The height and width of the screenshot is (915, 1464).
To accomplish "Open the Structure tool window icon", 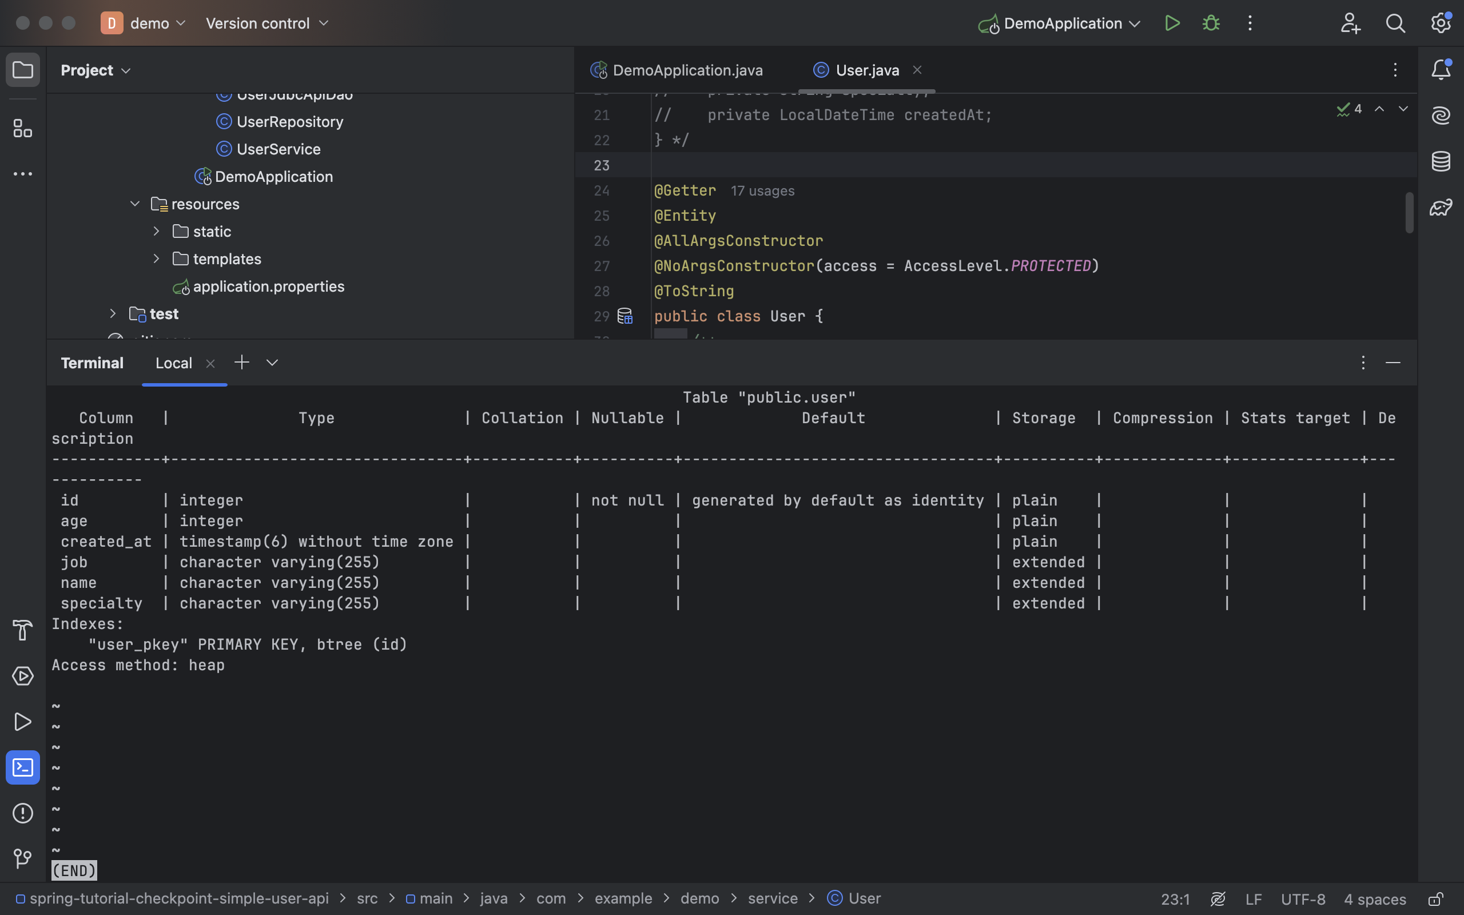I will coord(22,128).
